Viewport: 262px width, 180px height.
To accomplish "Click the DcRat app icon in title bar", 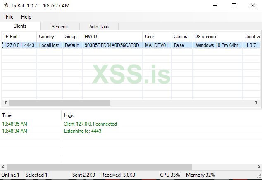I will (x=6, y=5).
